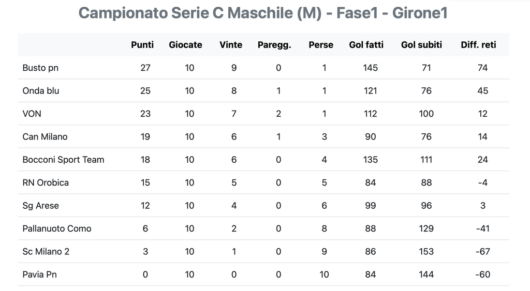The height and width of the screenshot is (291, 530).
Task: Click Busto pn's 27 points value
Action: [145, 68]
